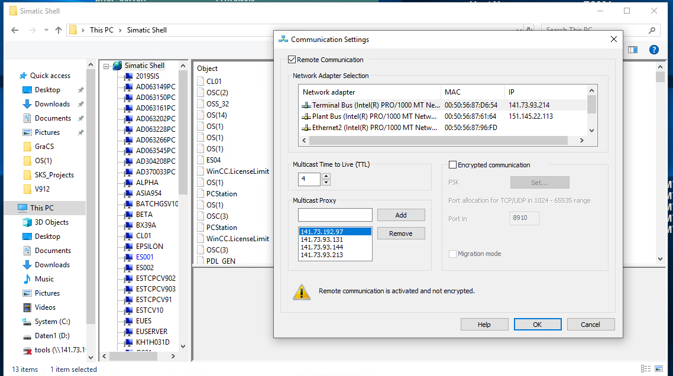The image size is (673, 376).
Task: Decrease the Multicast TTL spinner value
Action: pos(326,183)
